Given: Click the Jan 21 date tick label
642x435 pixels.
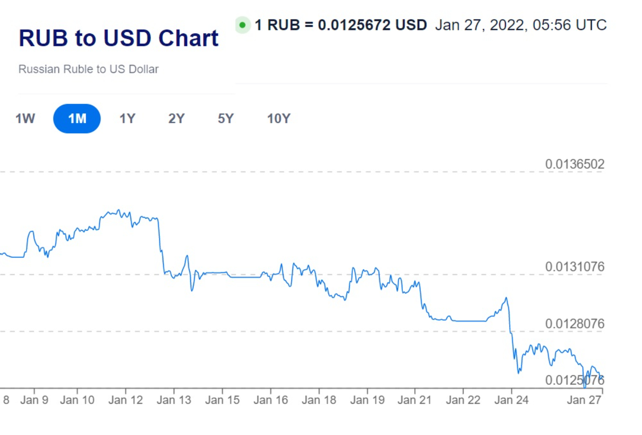Looking at the screenshot, I should (x=414, y=400).
